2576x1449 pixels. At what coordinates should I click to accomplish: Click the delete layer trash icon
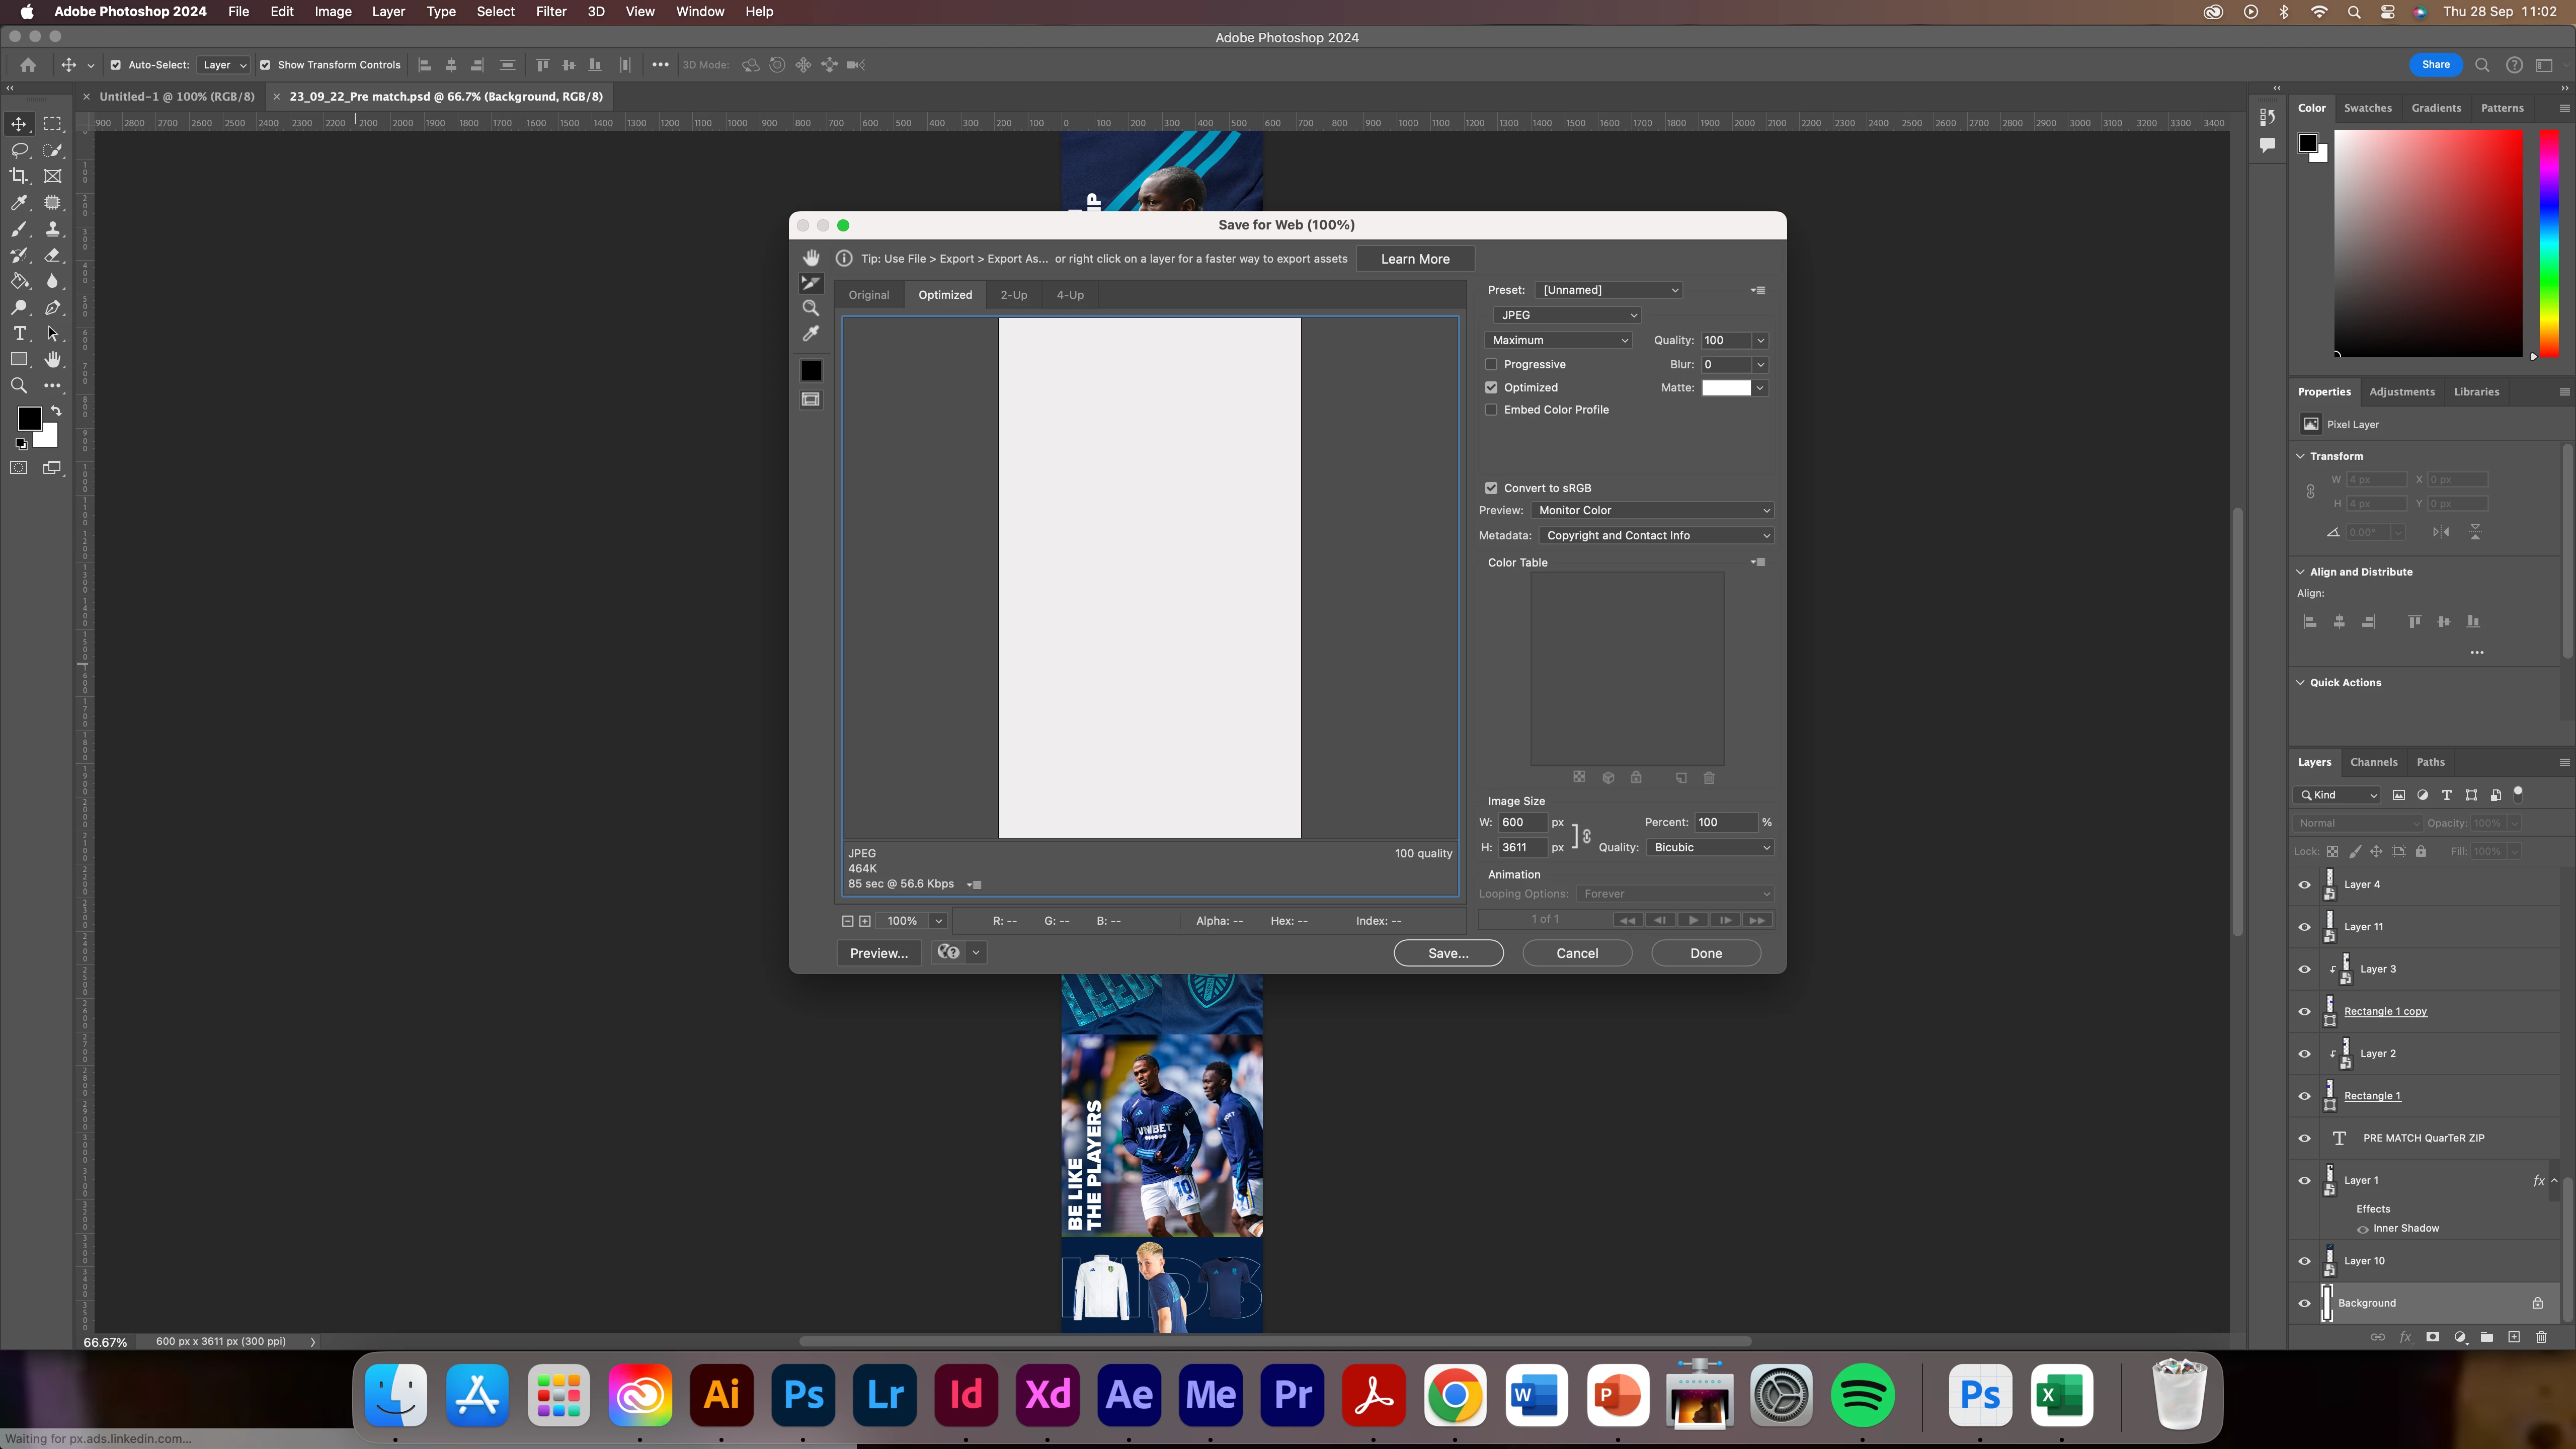point(2541,1337)
